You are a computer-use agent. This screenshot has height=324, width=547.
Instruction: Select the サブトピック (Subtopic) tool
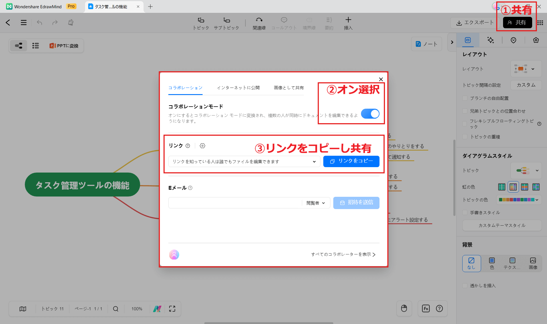226,23
